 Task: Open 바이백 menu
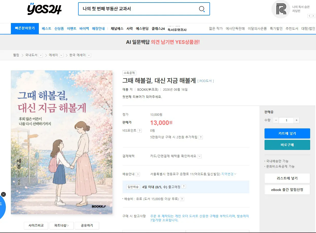coord(84,29)
